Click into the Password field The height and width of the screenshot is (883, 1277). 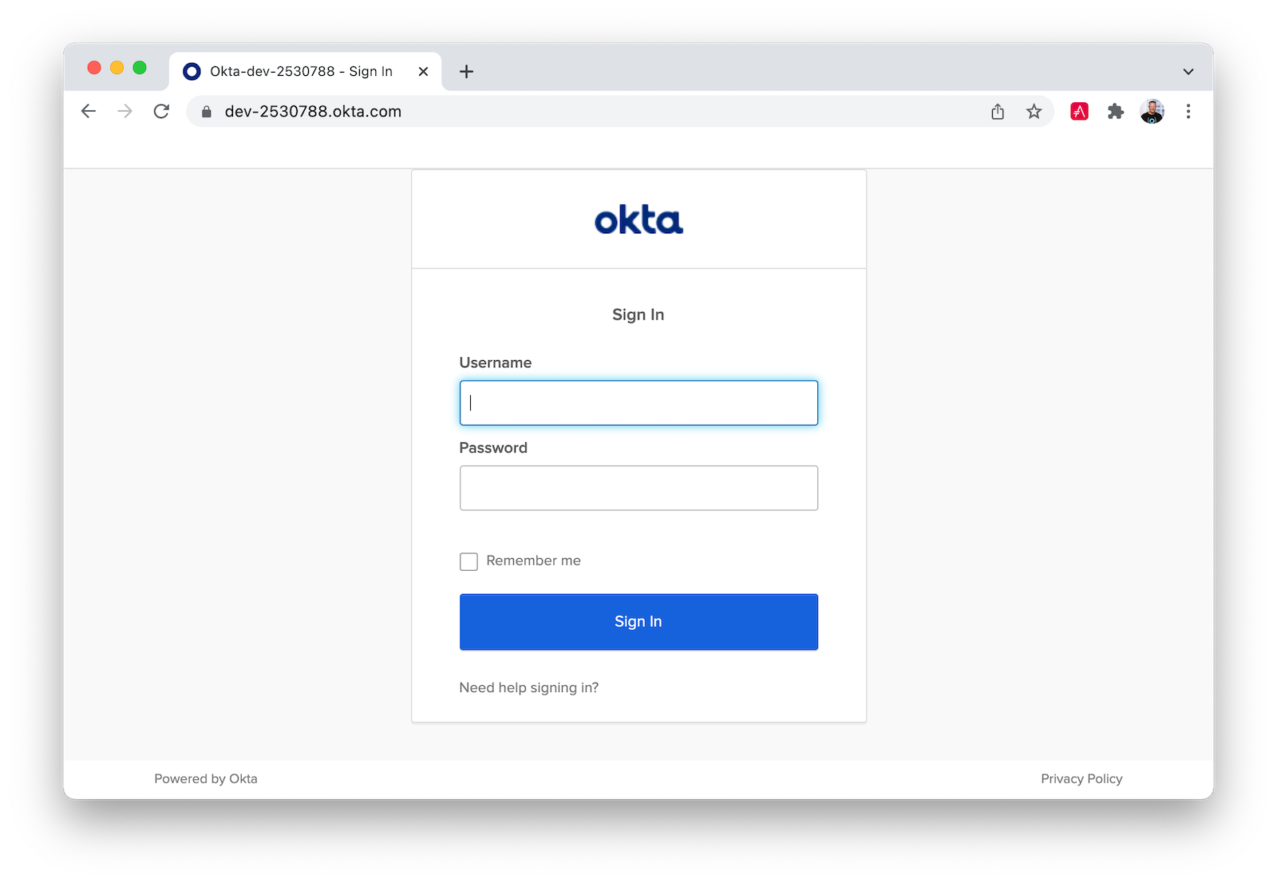point(638,488)
